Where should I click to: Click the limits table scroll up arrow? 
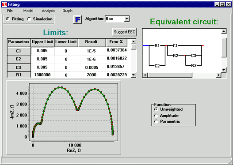[x=134, y=41]
